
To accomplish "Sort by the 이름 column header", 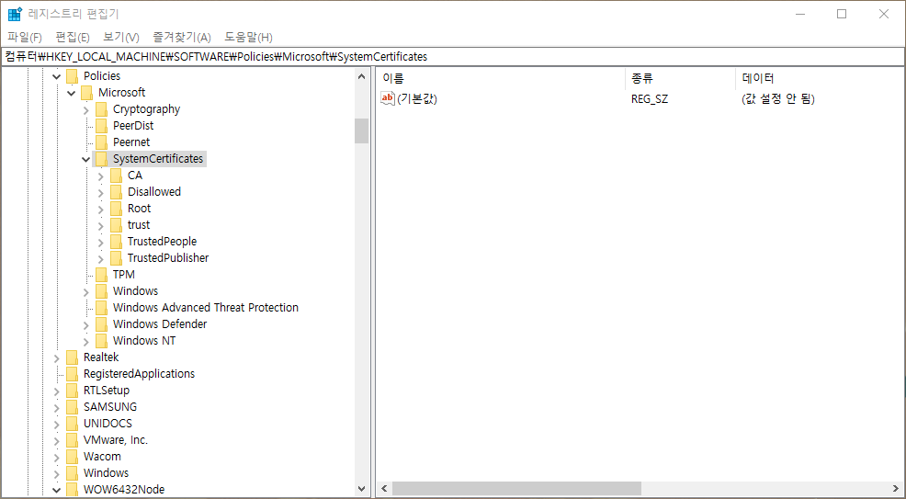I will (x=501, y=78).
